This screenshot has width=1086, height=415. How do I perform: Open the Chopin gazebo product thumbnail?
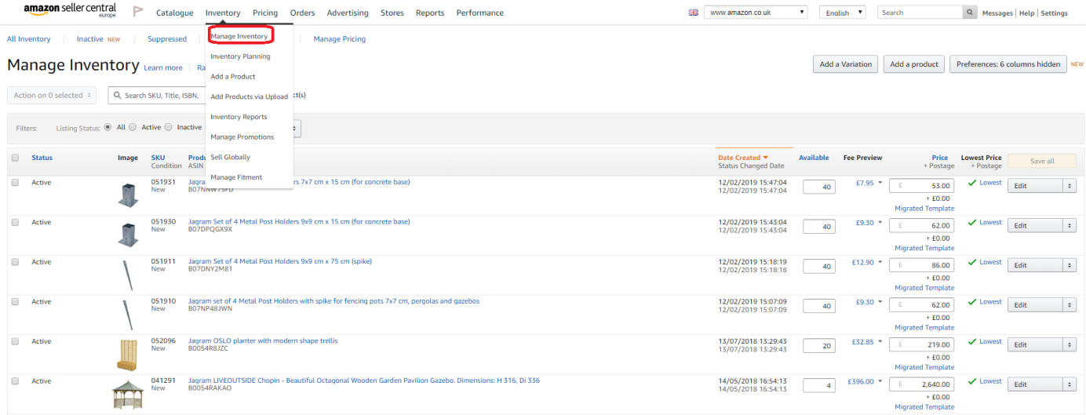tap(128, 394)
